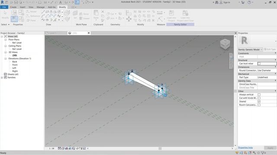Image resolution: width=277 pixels, height=155 pixels.
Task: Uncheck the Shared checkbox
Action: [x=259, y=102]
